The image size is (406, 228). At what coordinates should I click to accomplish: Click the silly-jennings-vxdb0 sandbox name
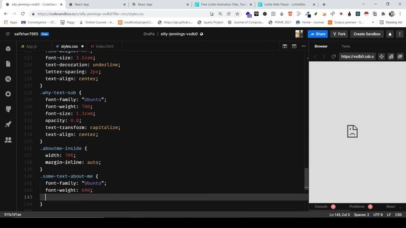coord(179,34)
